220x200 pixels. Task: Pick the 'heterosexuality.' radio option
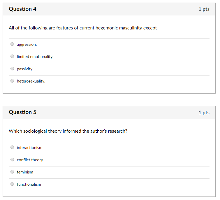click(x=12, y=81)
